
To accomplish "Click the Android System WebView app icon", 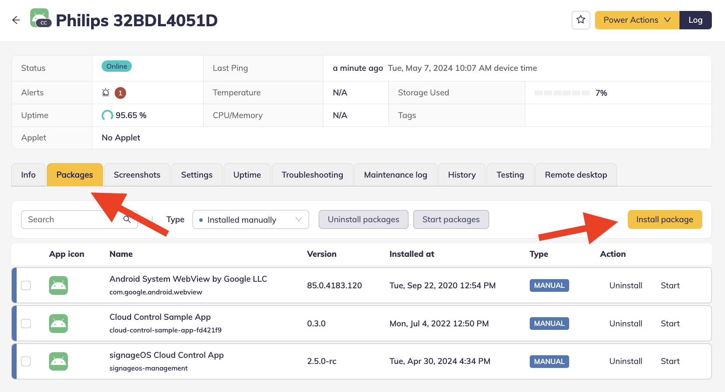I will click(58, 285).
